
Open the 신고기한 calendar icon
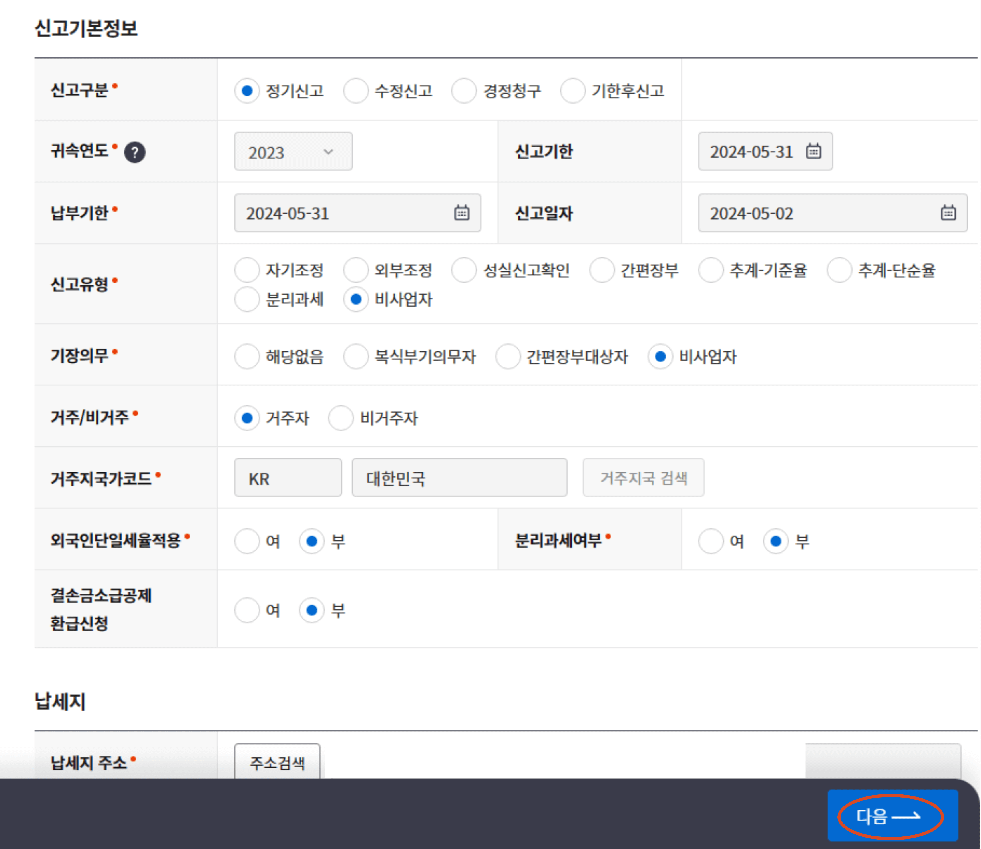tap(813, 152)
